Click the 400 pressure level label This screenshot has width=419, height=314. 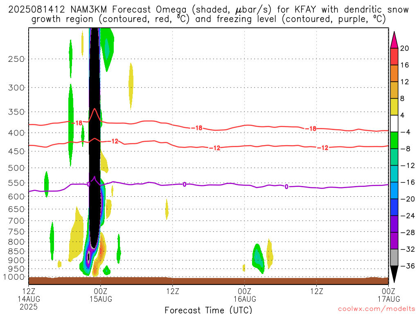pyautogui.click(x=16, y=133)
